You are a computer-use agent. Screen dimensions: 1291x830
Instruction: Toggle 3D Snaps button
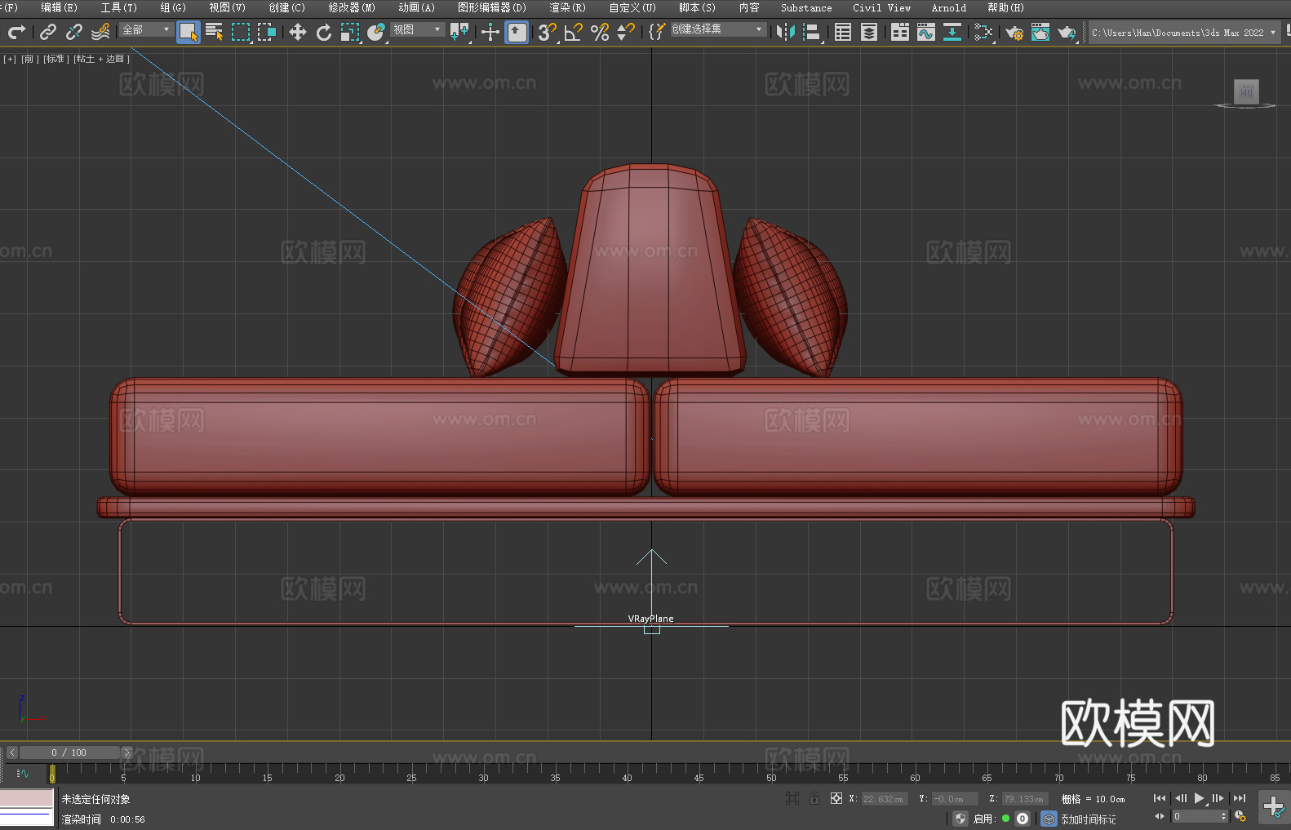pos(547,33)
